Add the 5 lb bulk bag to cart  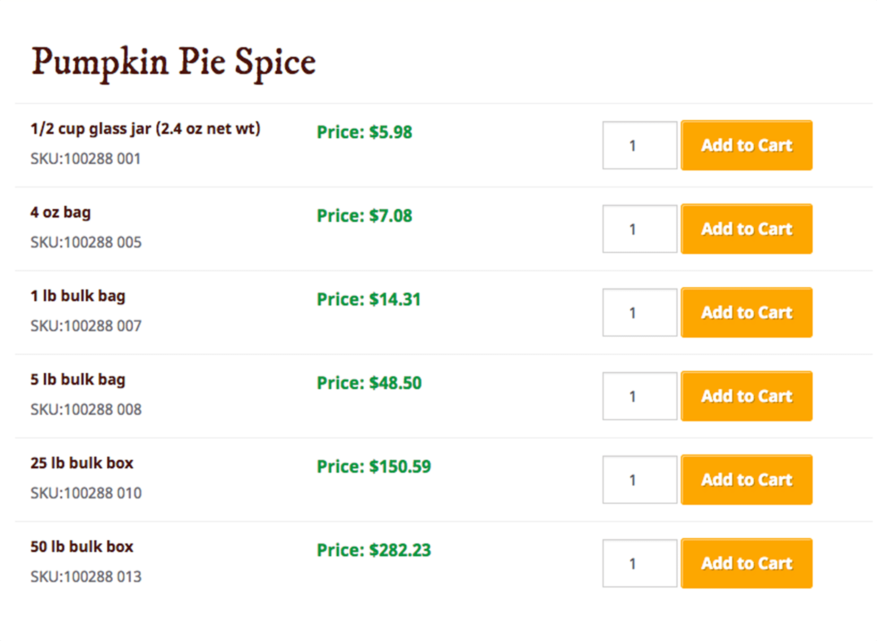(746, 396)
